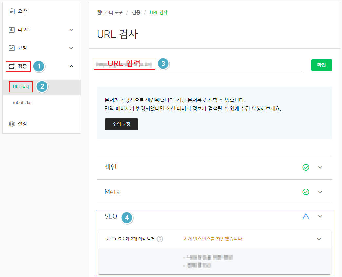Click the 요청 request icon
Image resolution: width=342 pixels, height=277 pixels.
pyautogui.click(x=12, y=48)
